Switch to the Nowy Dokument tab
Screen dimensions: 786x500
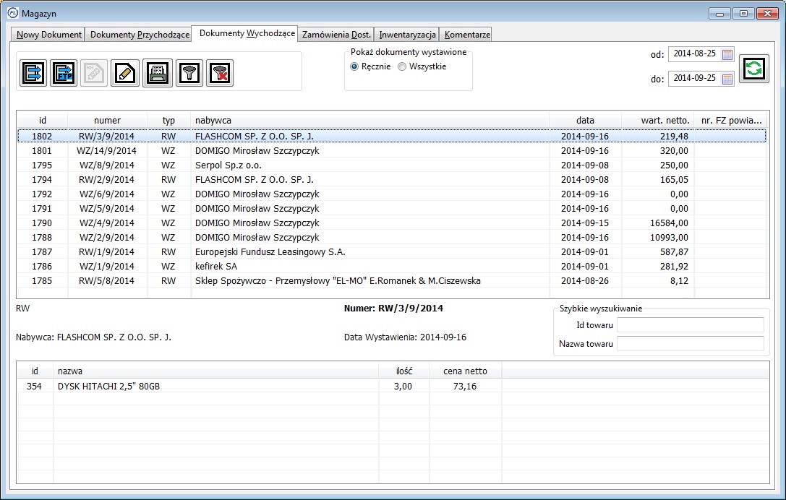(48, 35)
